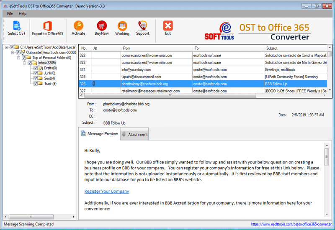This screenshot has width=335, height=230.
Task: Switch to the Attachment tab
Action: [135, 134]
